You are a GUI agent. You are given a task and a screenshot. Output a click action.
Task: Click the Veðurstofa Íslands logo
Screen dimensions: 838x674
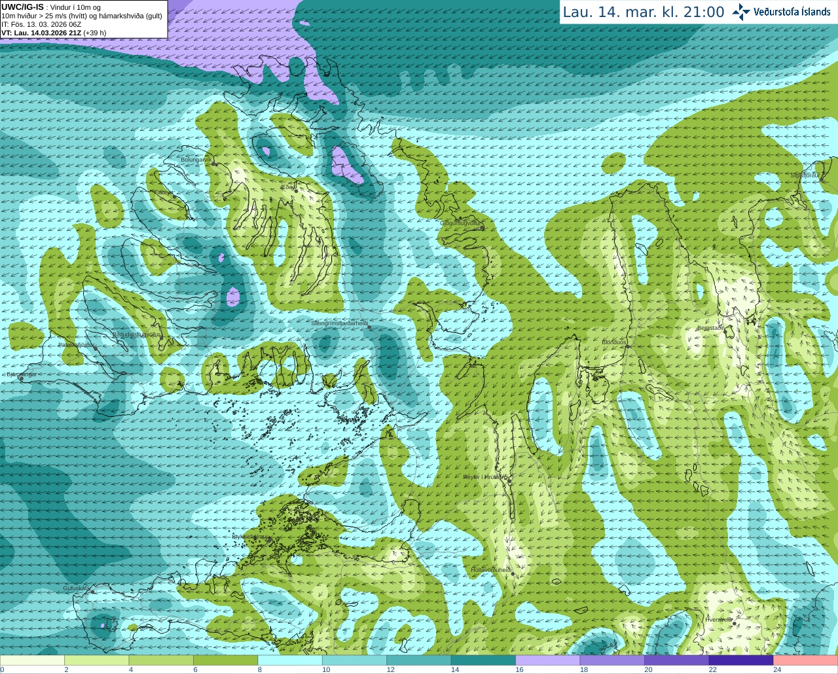tap(782, 12)
